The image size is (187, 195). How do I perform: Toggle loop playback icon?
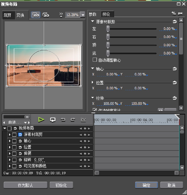[53, 120]
